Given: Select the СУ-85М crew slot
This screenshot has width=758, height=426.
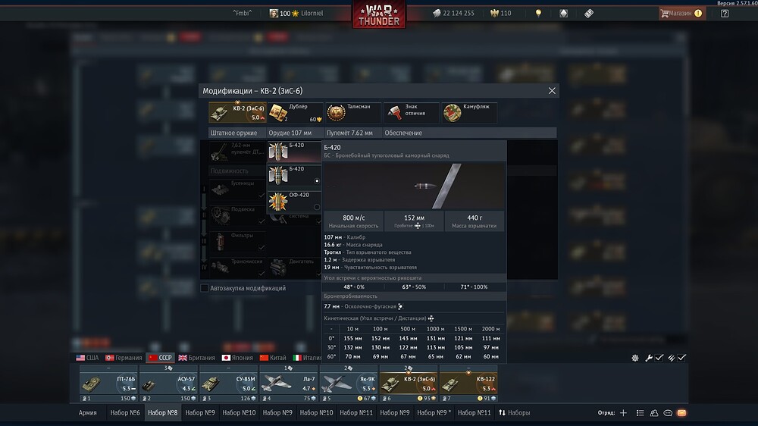Looking at the screenshot, I should point(229,384).
